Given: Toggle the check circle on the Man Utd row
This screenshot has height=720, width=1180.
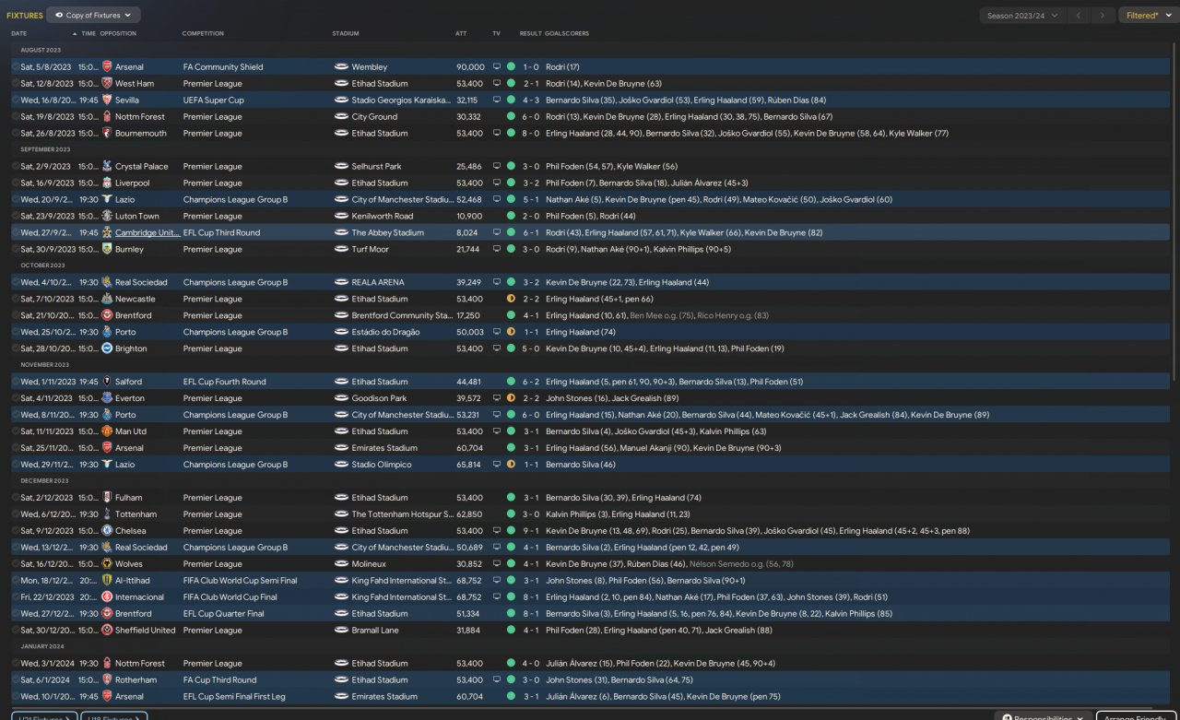Looking at the screenshot, I should (15, 432).
